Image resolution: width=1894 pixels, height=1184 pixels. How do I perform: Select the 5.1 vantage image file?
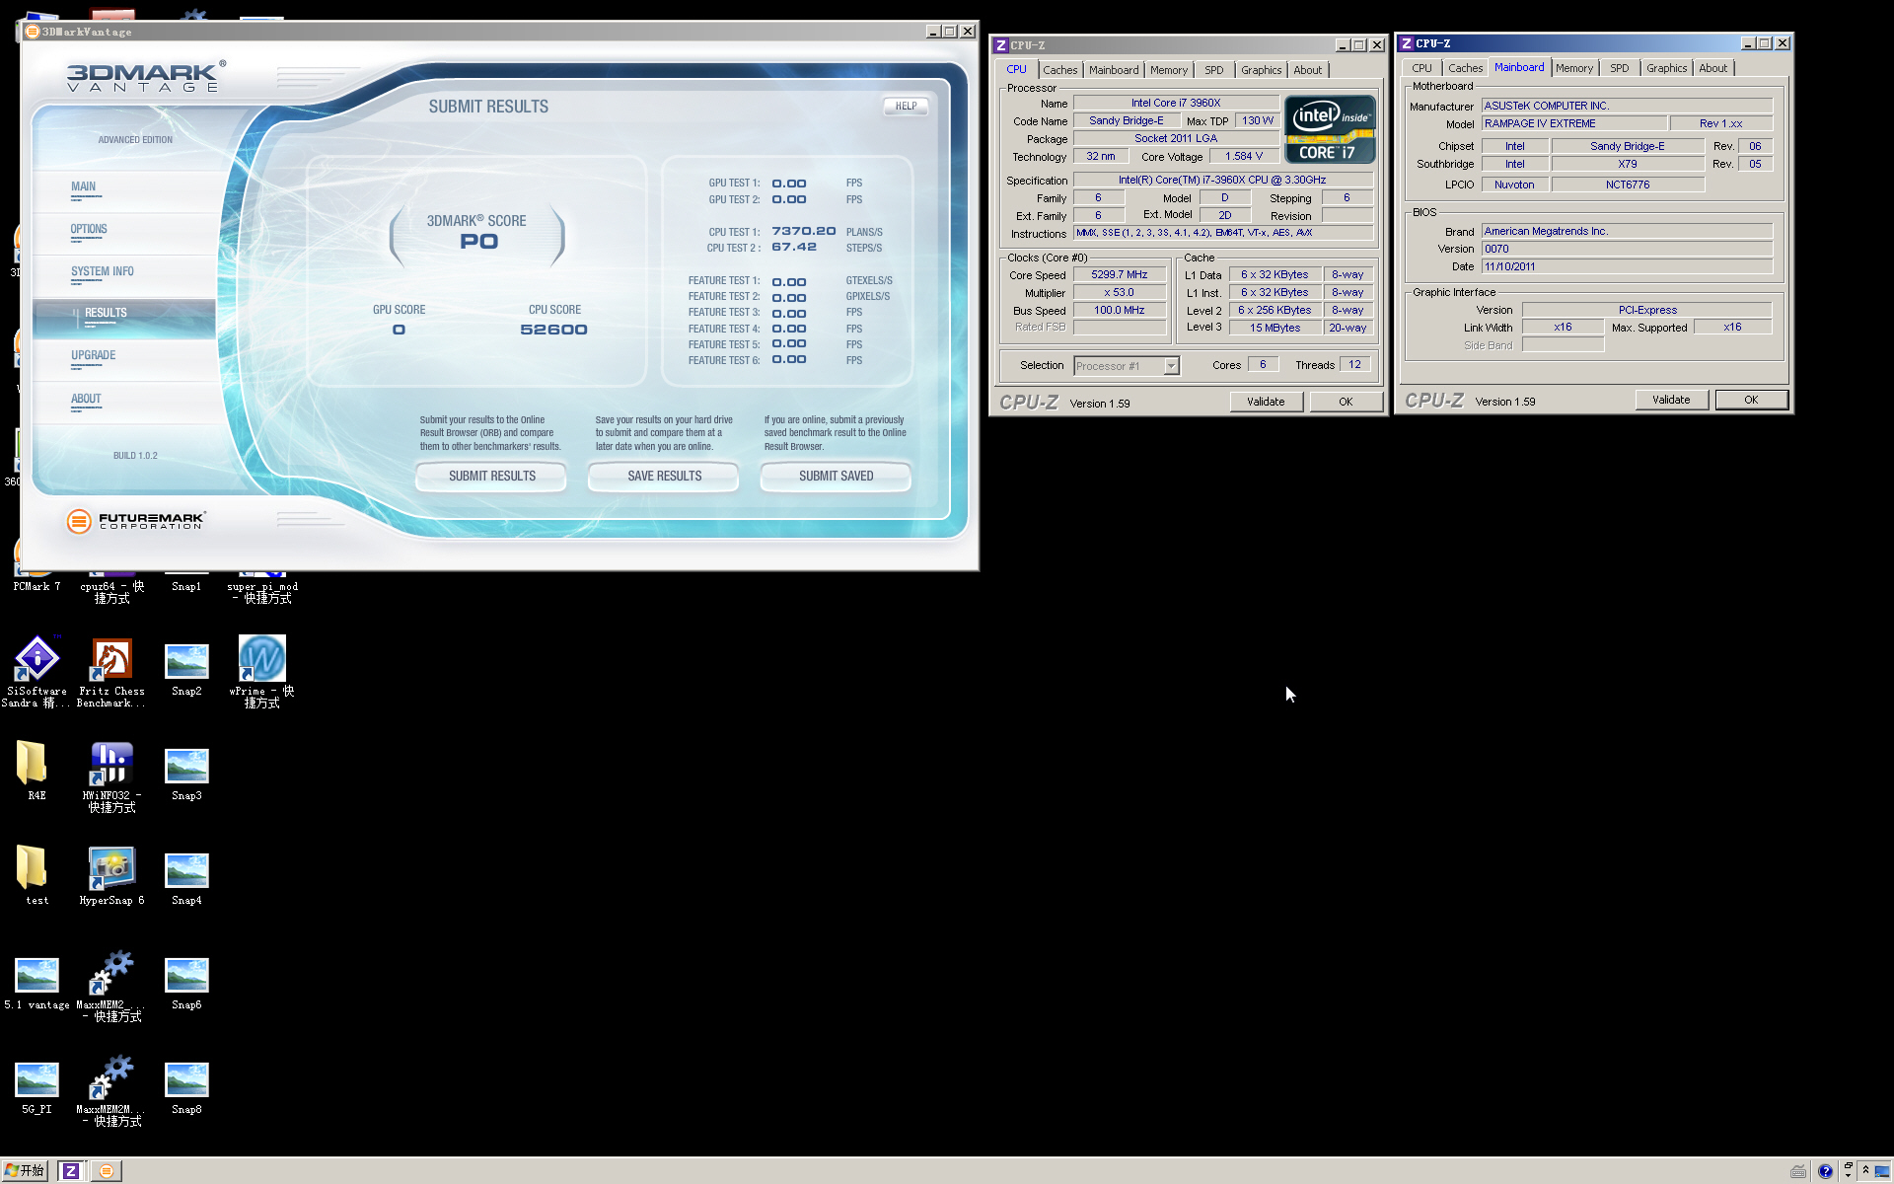36,985
